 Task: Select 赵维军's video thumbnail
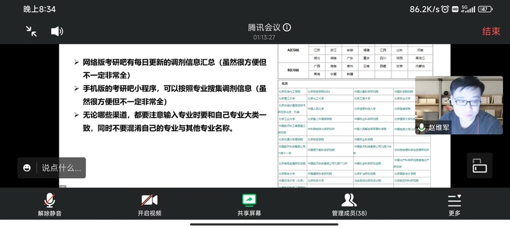click(459, 105)
